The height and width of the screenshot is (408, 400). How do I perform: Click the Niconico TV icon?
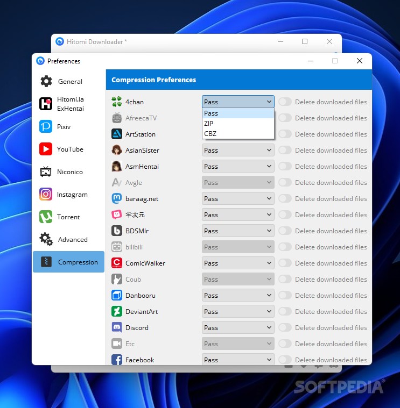pos(46,171)
